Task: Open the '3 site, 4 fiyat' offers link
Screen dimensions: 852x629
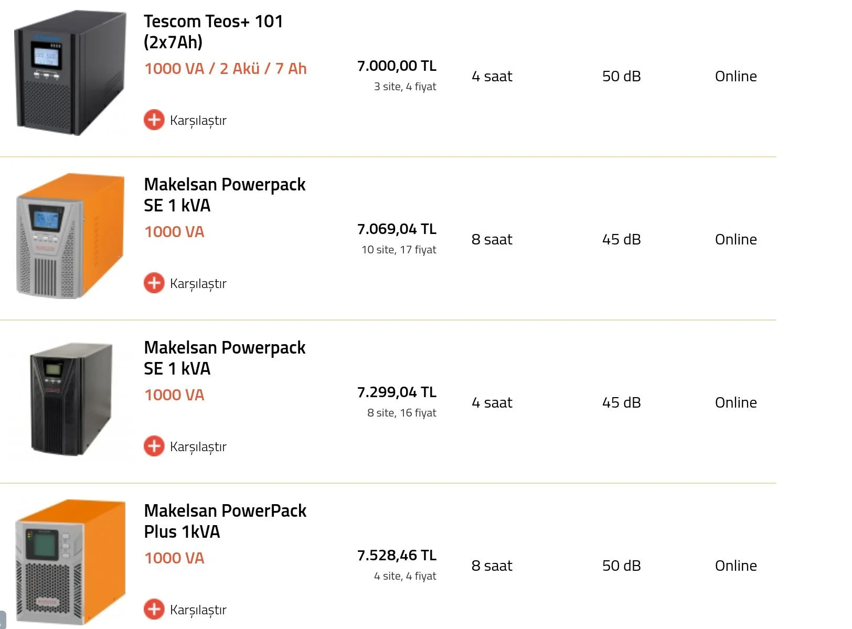Action: 404,87
